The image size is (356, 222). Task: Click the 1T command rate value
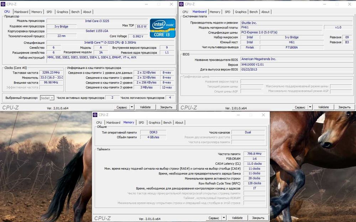[254, 189]
